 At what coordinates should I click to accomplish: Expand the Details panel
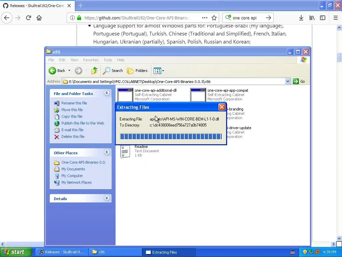coord(107,198)
